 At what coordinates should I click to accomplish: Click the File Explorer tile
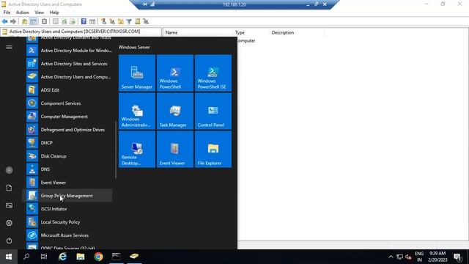point(213,149)
